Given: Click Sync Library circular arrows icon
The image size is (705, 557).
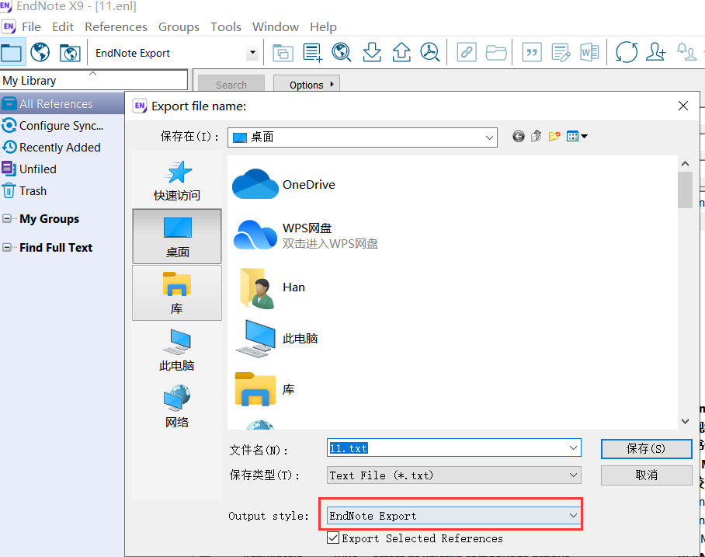Looking at the screenshot, I should 627,53.
